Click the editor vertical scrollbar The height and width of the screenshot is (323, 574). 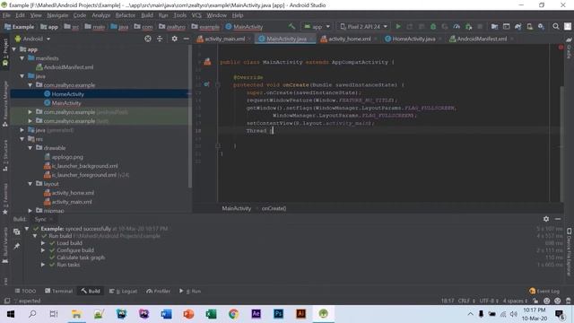(x=562, y=143)
